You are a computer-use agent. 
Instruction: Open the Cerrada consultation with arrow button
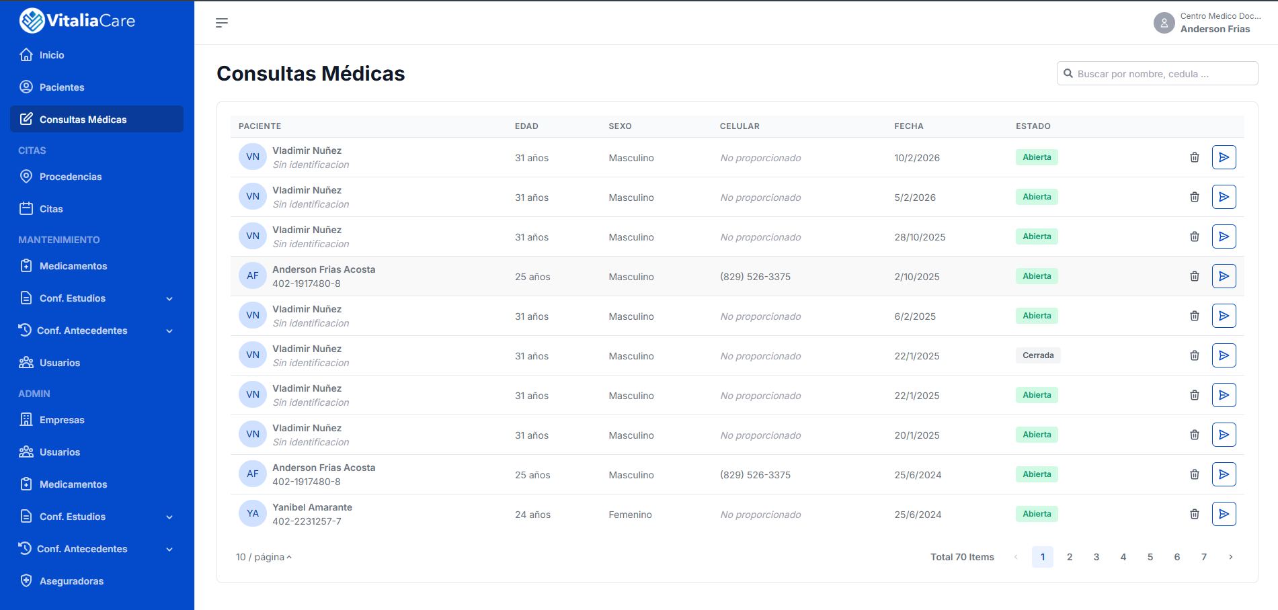[x=1224, y=355]
